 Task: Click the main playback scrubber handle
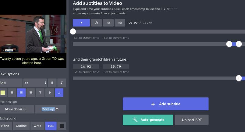pyautogui.click(x=73, y=31)
